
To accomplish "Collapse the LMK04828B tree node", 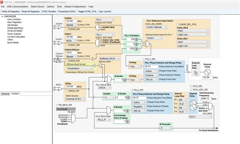I will click(2, 16).
